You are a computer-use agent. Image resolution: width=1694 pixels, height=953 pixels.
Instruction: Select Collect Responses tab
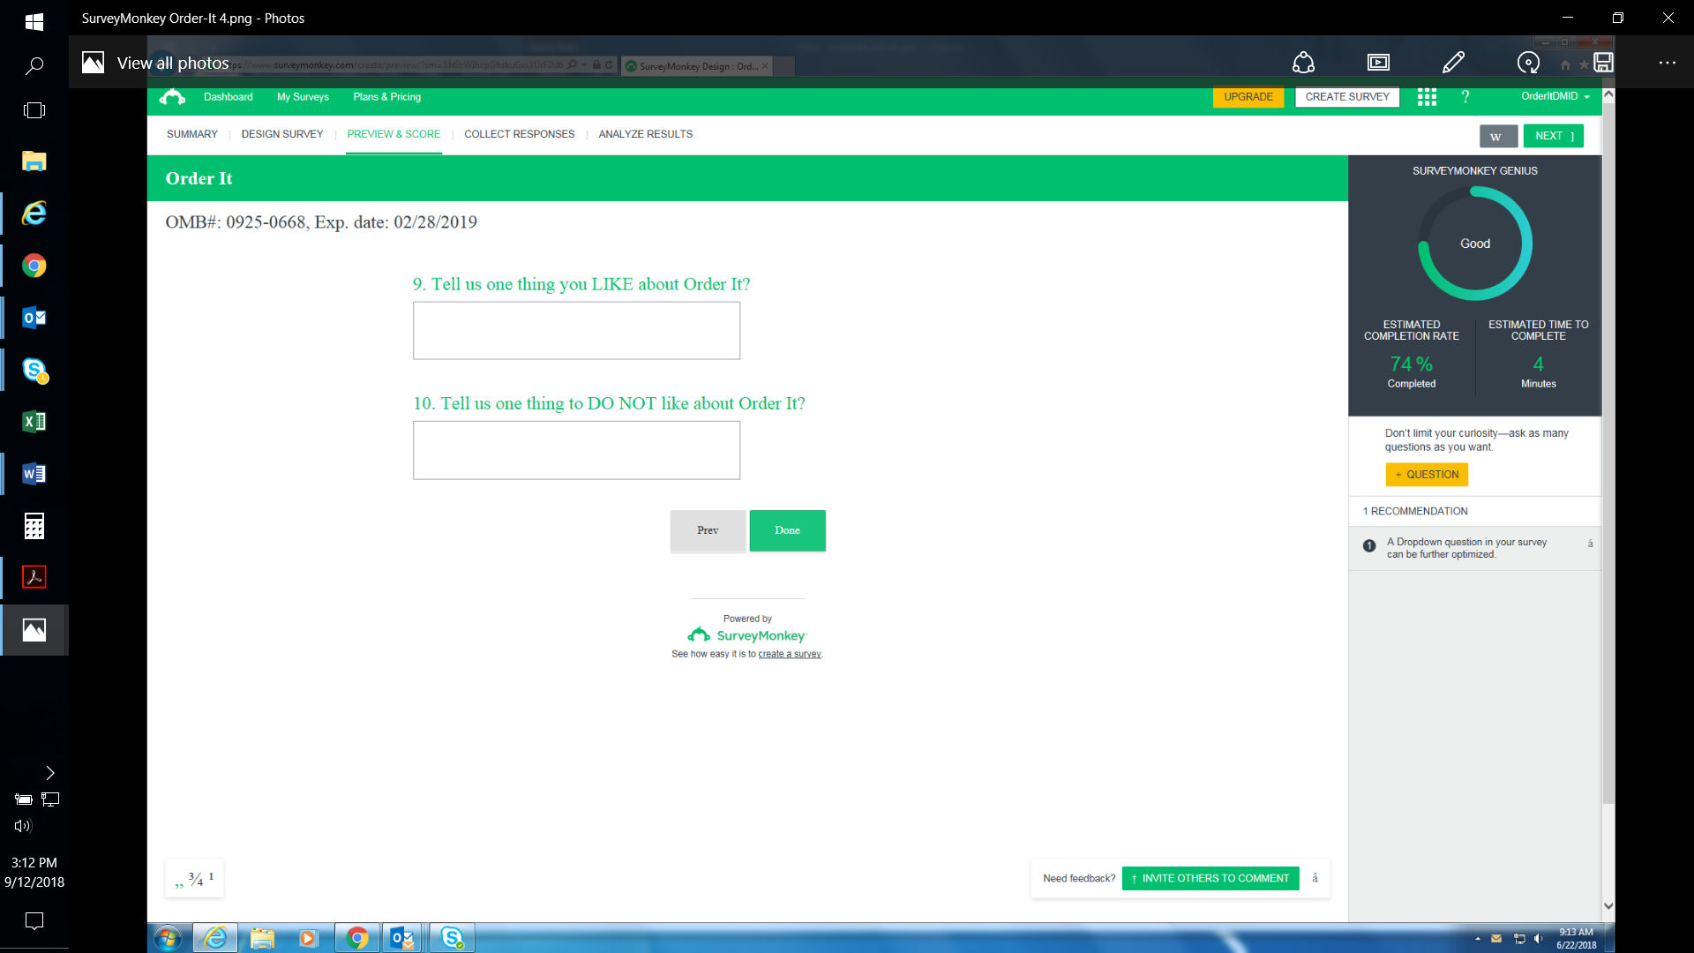[x=519, y=134]
